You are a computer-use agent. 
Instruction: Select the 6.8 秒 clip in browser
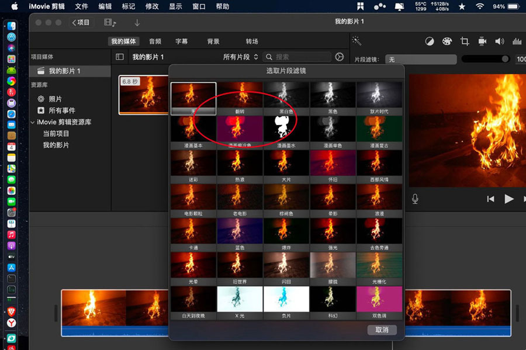(144, 95)
